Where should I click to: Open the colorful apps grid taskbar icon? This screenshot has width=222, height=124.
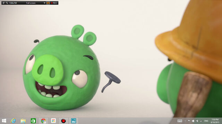pyautogui.click(x=53, y=121)
